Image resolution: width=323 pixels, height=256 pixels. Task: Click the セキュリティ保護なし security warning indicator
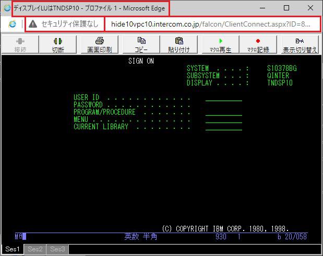click(64, 25)
